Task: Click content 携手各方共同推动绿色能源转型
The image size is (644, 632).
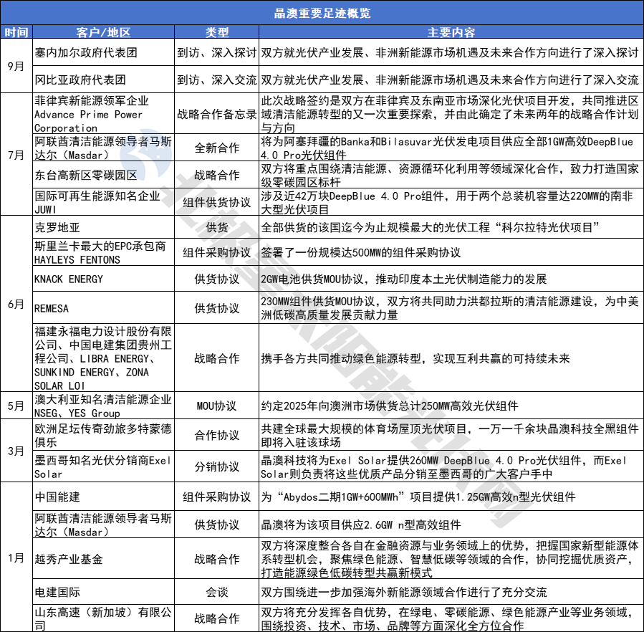Action: (x=451, y=358)
